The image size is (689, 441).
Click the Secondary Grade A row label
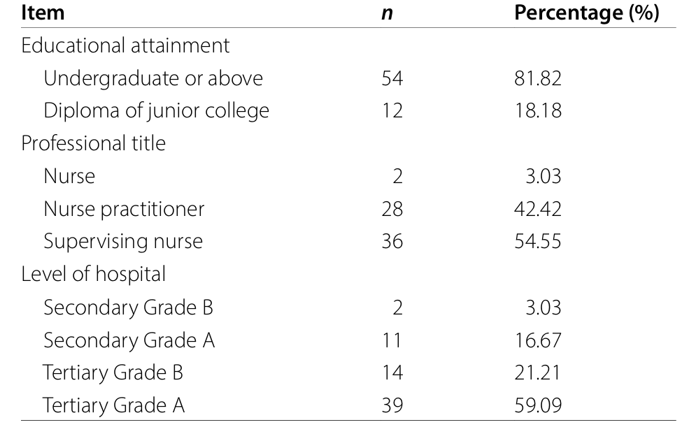(x=129, y=340)
